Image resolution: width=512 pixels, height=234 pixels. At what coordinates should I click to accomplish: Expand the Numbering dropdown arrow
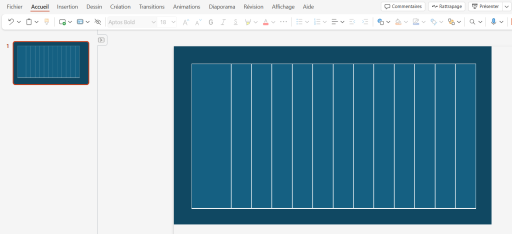pyautogui.click(x=324, y=22)
